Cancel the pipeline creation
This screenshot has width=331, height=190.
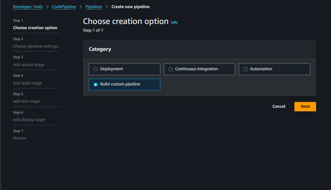279,106
